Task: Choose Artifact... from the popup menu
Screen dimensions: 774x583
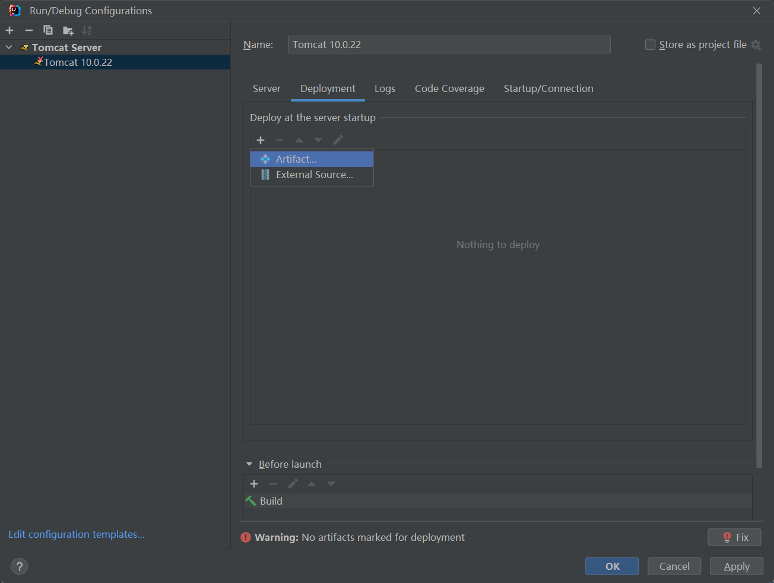Action: coord(312,159)
